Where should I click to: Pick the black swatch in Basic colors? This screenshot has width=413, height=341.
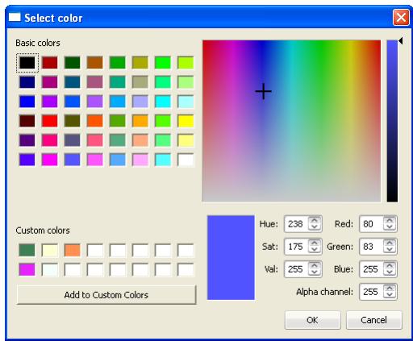tap(27, 63)
